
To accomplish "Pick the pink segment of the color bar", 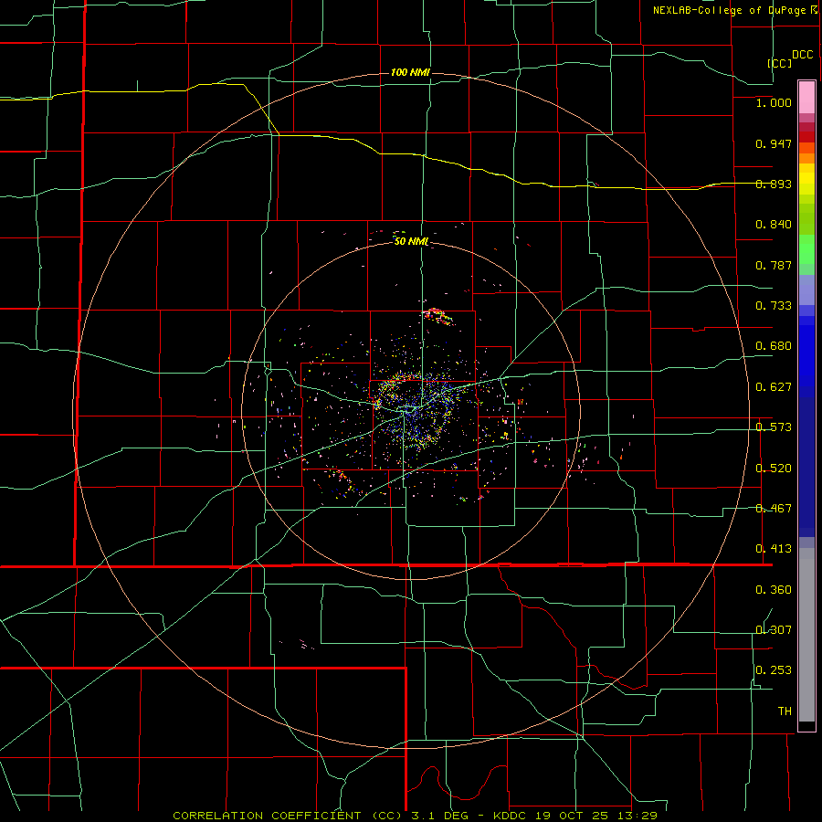I will click(806, 98).
